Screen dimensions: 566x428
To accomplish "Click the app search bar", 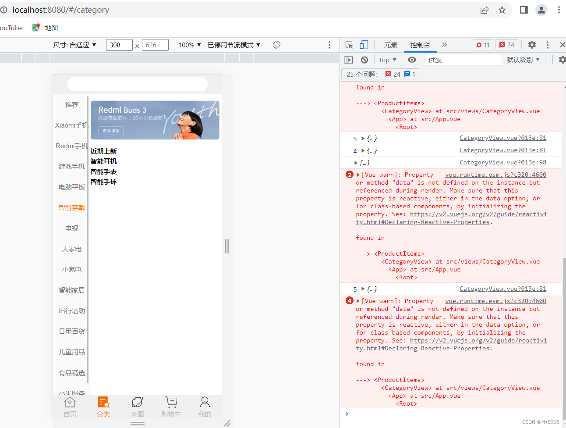I will (137, 84).
